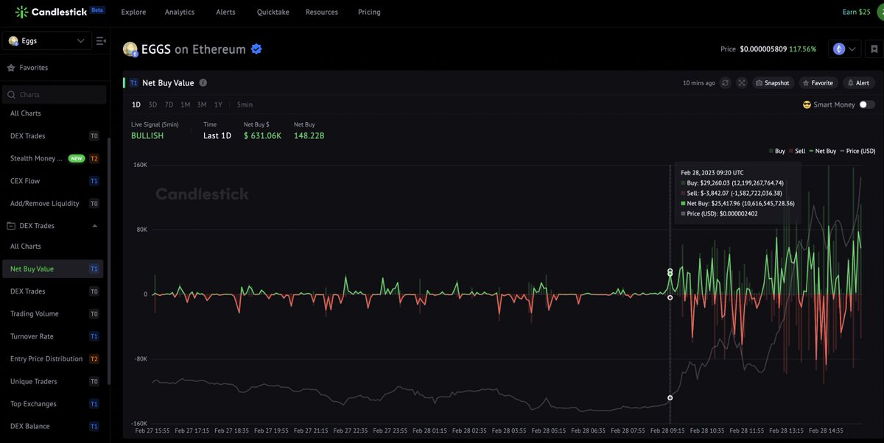Click the T1 badge beside Net Buy Value title
Viewport: 884px width, 443px height.
(133, 83)
